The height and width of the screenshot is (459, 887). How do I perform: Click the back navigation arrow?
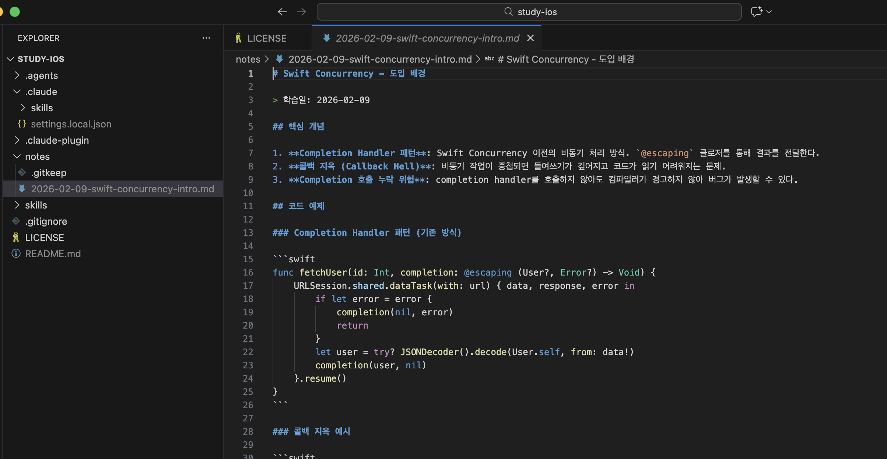[282, 12]
